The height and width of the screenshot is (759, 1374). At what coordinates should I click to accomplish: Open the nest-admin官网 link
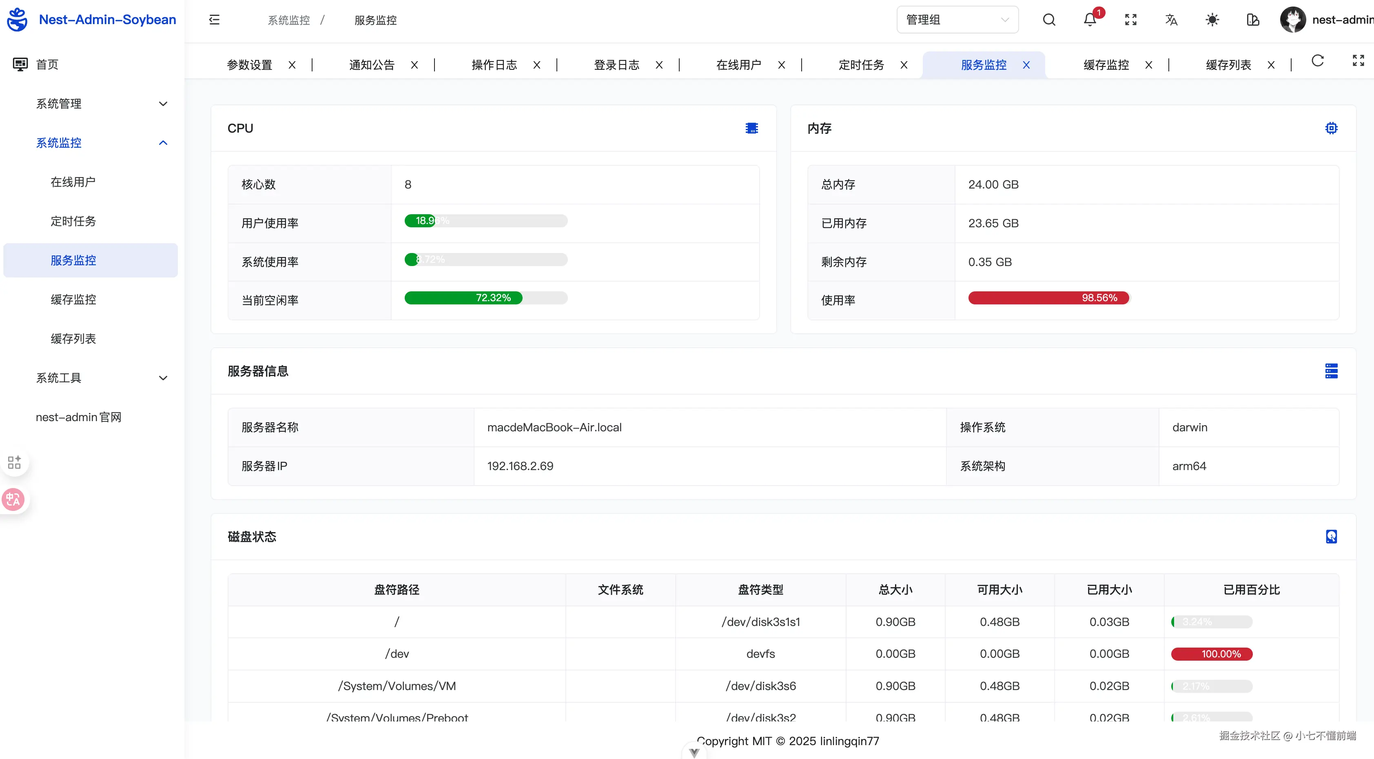click(78, 417)
